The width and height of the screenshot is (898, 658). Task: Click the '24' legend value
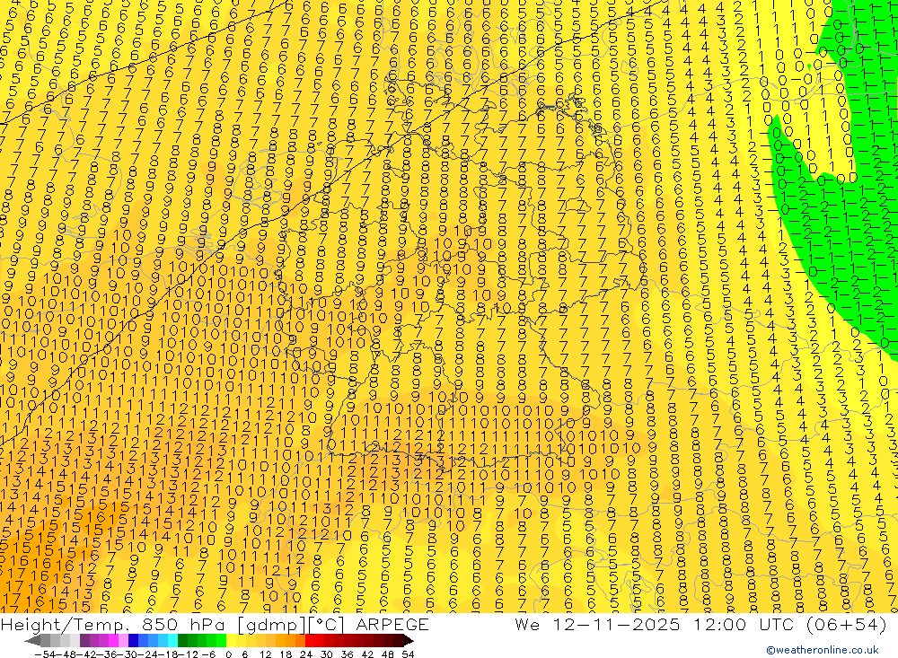coord(306,654)
